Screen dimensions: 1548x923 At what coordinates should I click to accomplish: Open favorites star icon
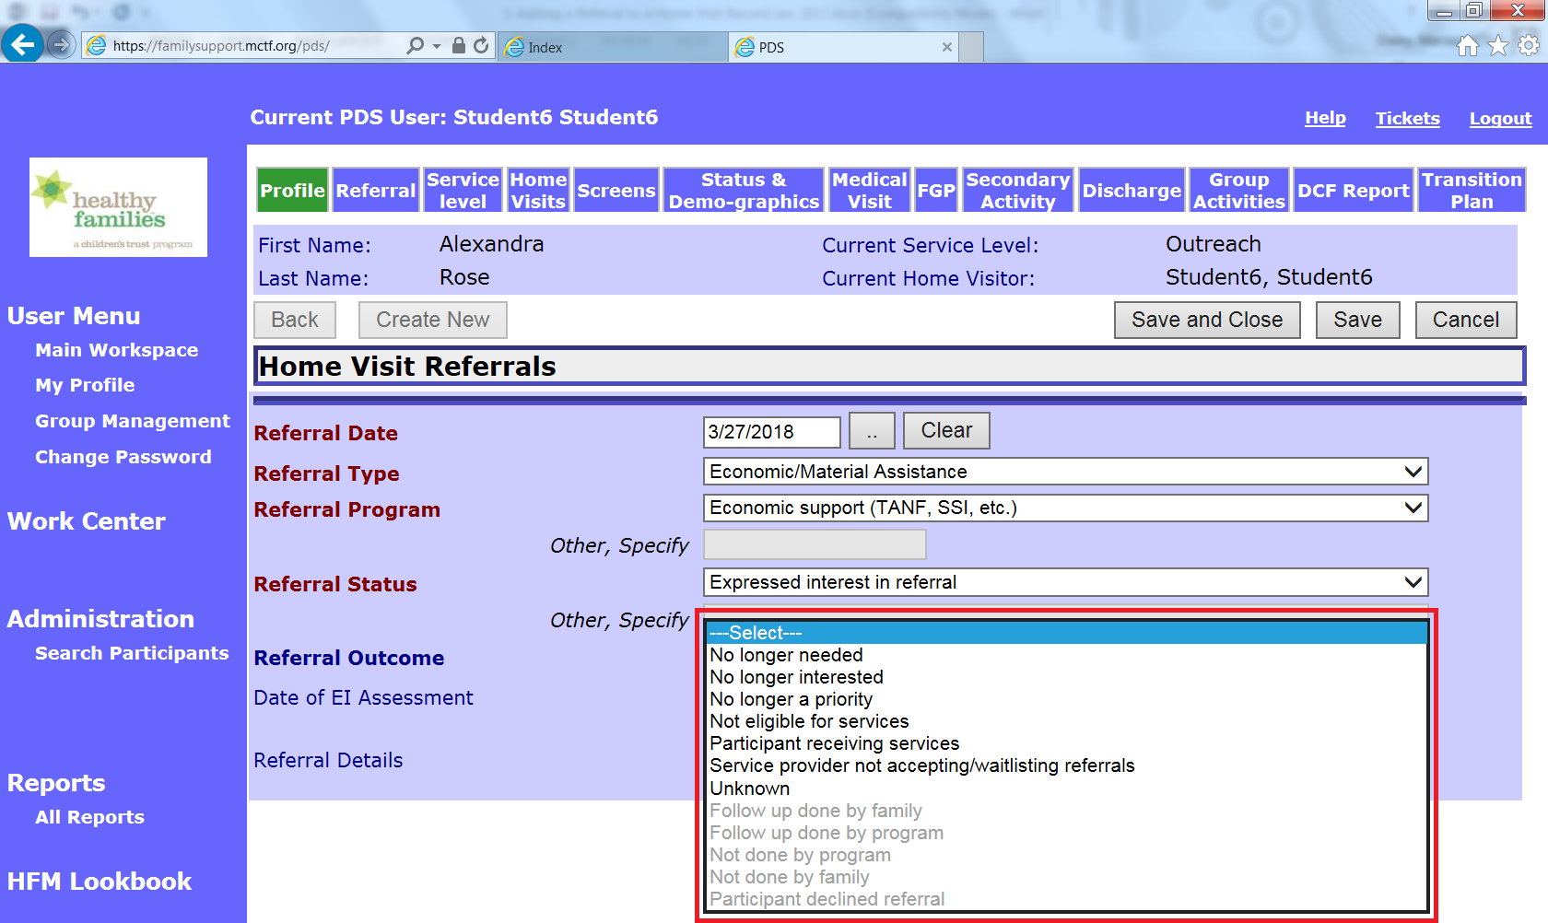pyautogui.click(x=1499, y=45)
